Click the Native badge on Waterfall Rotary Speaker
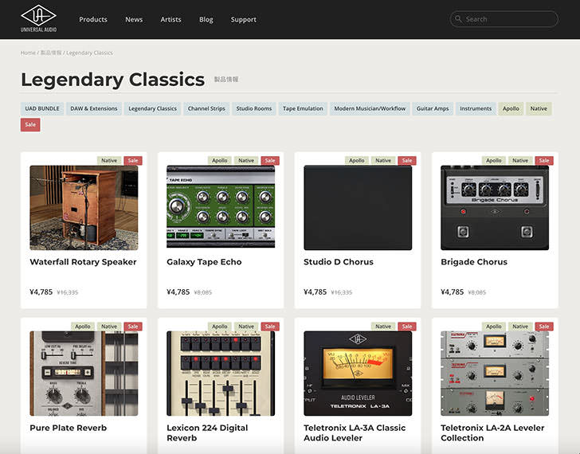The width and height of the screenshot is (580, 454). click(x=109, y=160)
